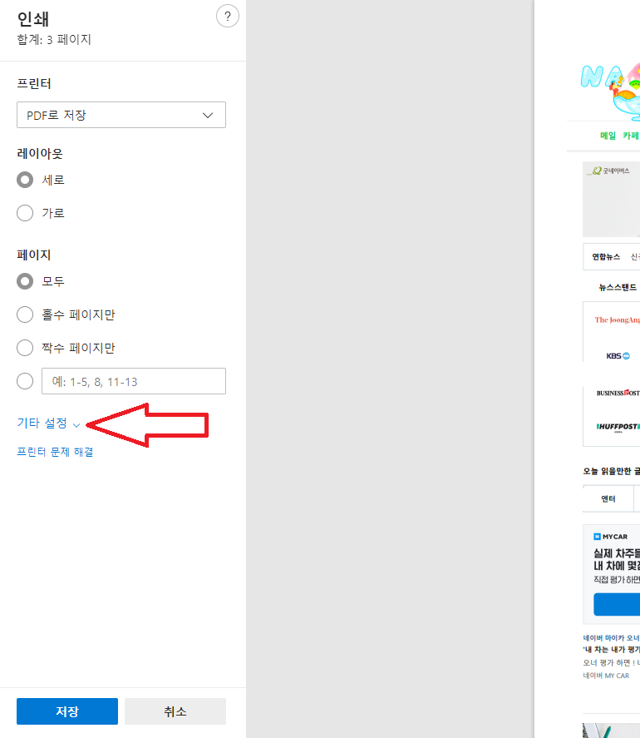The width and height of the screenshot is (640, 738).
Task: Expand 기타 설정 section
Action: (x=48, y=423)
